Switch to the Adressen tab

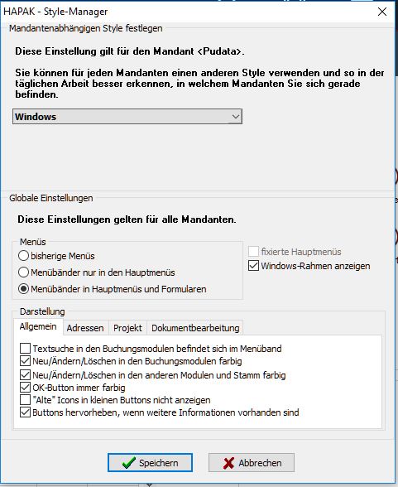click(x=85, y=328)
